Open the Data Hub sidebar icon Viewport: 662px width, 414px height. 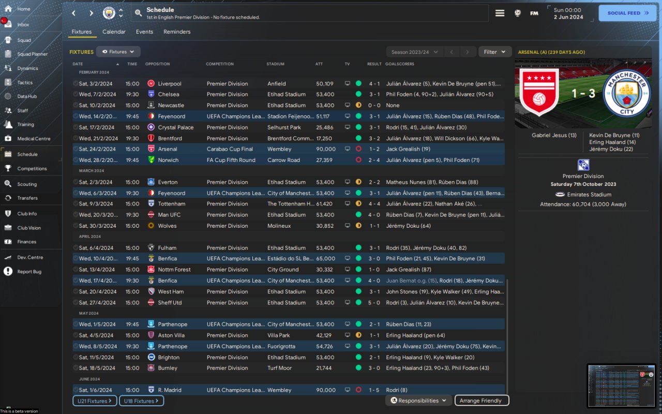click(8, 96)
